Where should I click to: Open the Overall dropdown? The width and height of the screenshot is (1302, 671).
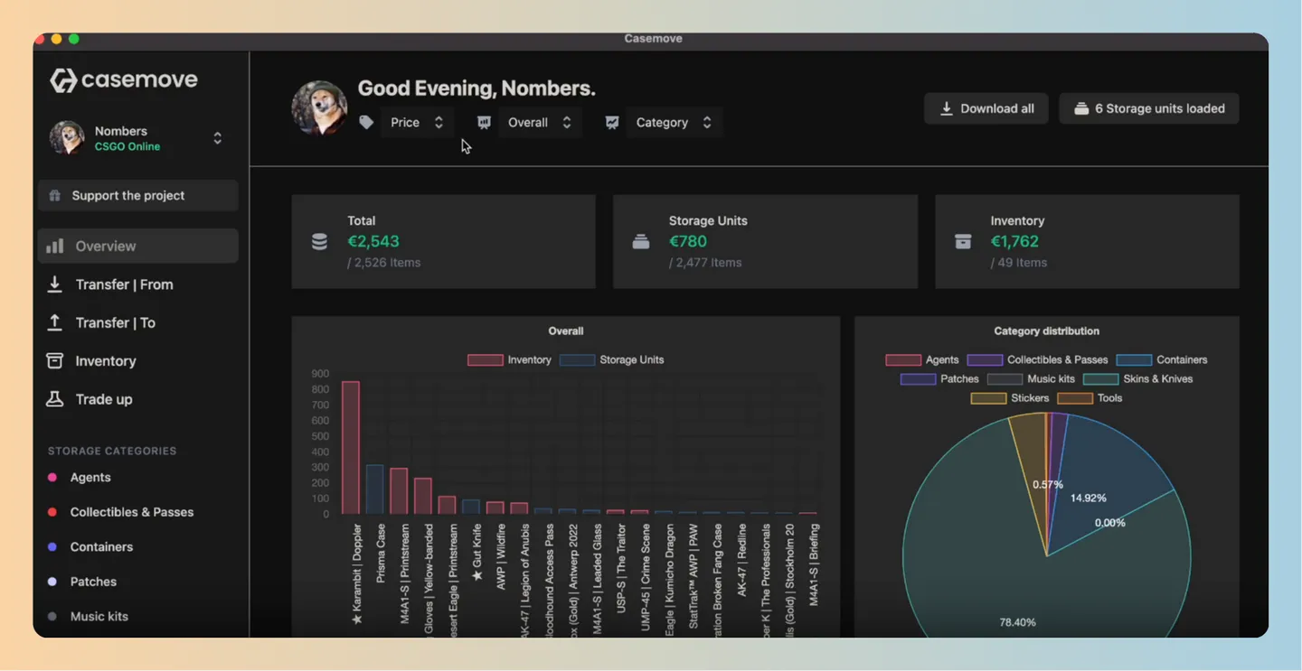540,122
